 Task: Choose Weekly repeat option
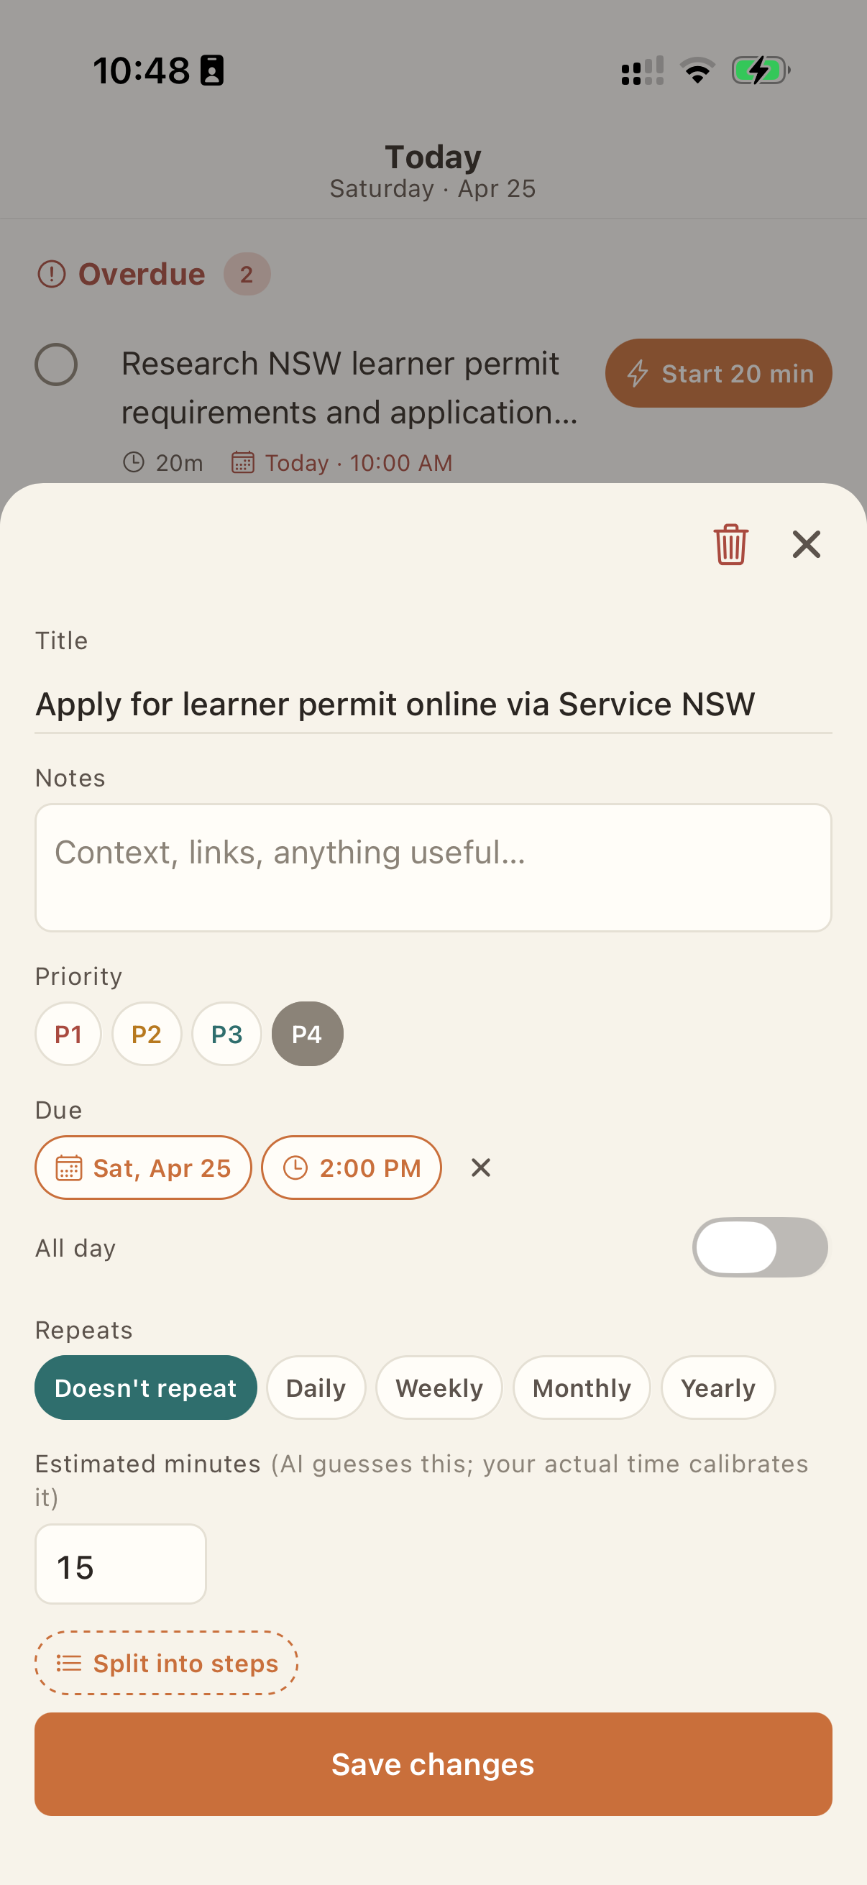click(x=439, y=1387)
